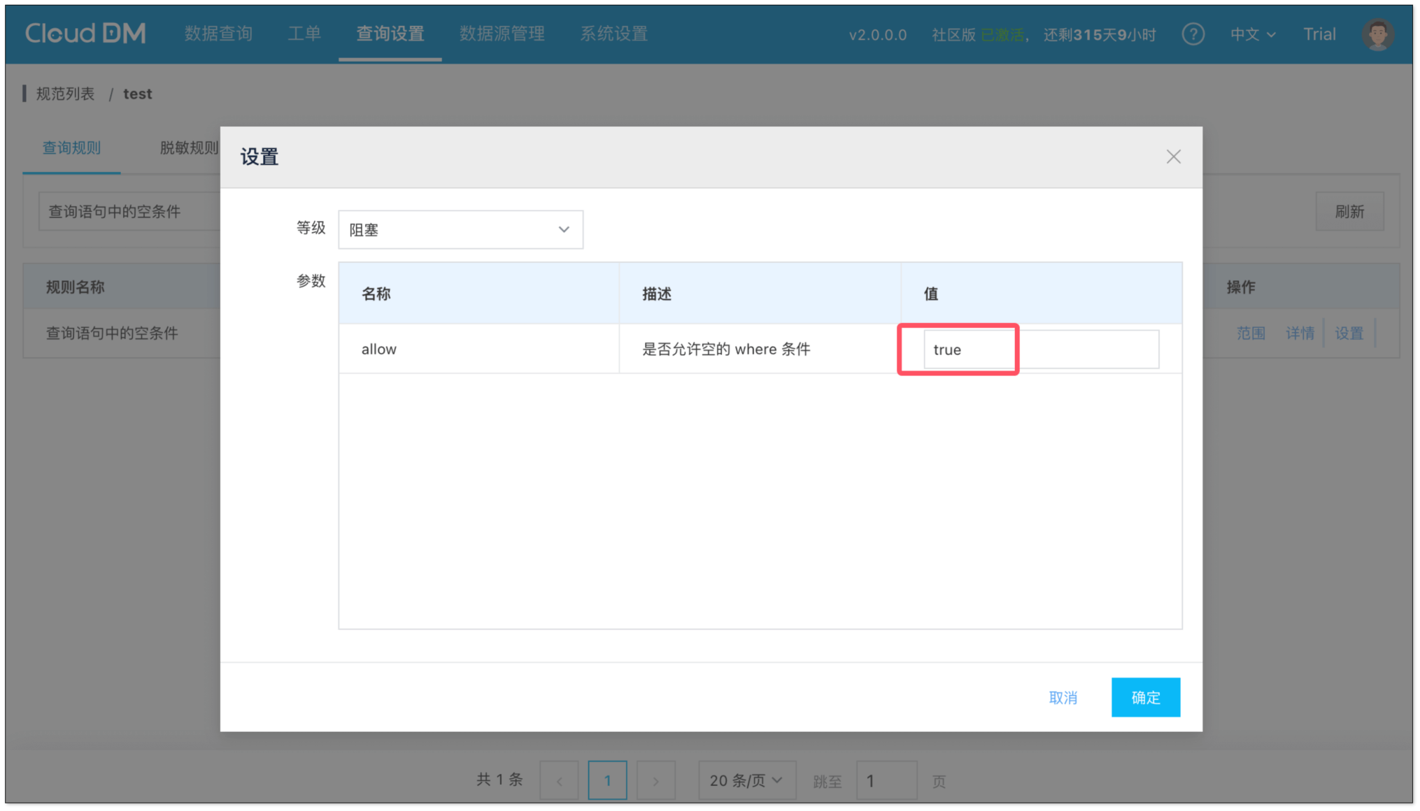Switch to the 脱敏规则 tab

tap(189, 148)
